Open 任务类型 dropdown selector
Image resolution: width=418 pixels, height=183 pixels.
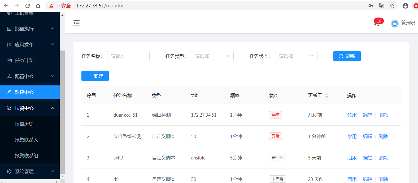click(x=212, y=56)
